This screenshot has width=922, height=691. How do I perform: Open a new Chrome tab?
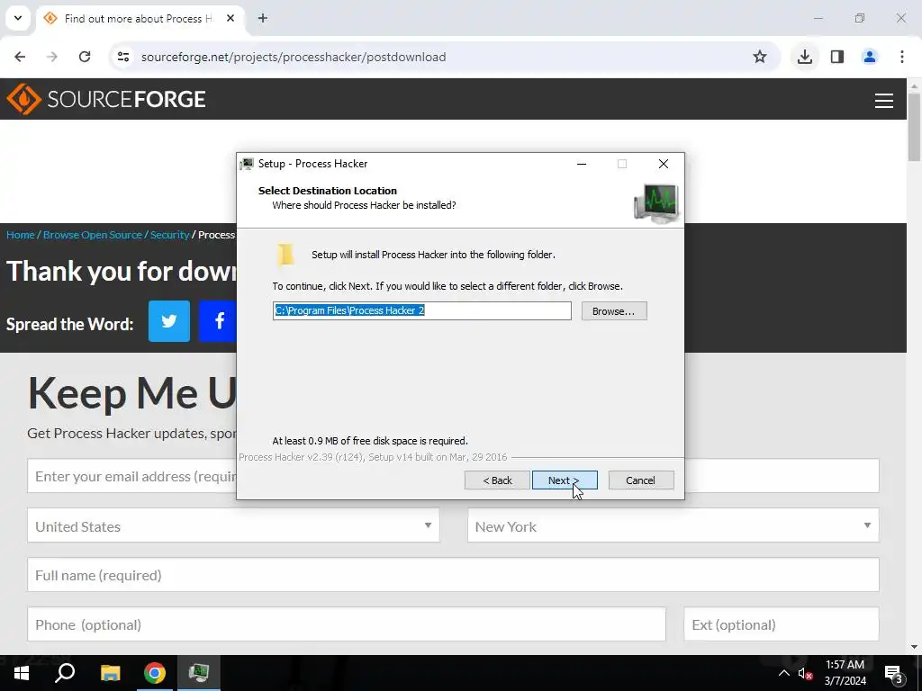point(263,18)
